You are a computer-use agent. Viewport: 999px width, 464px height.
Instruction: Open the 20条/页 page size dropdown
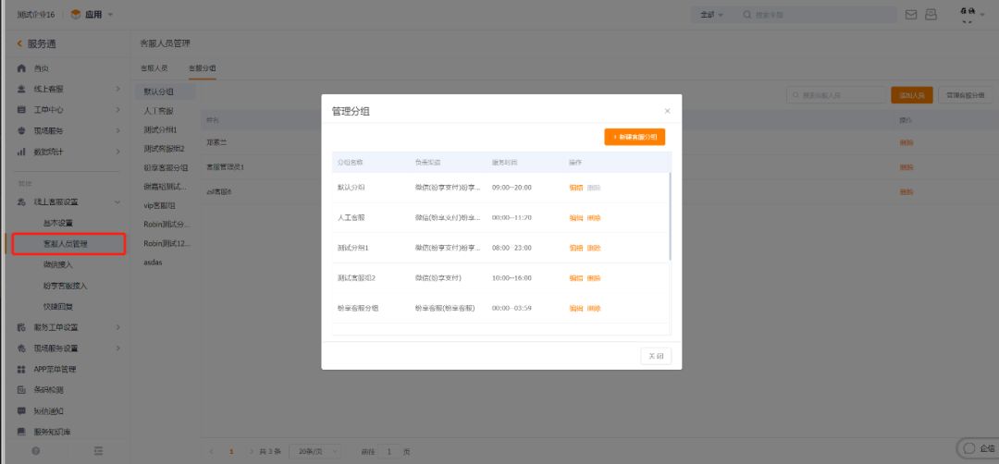click(314, 451)
